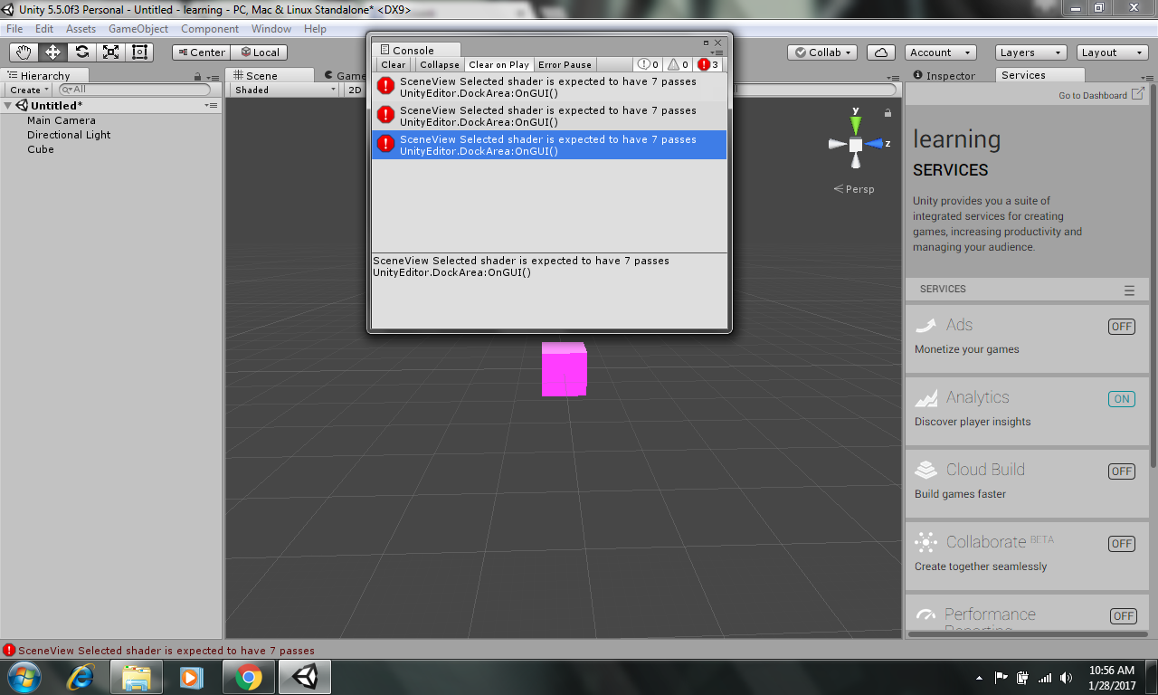The width and height of the screenshot is (1158, 695).
Task: Toggle the Collaborate OFF switch
Action: pos(1122,544)
